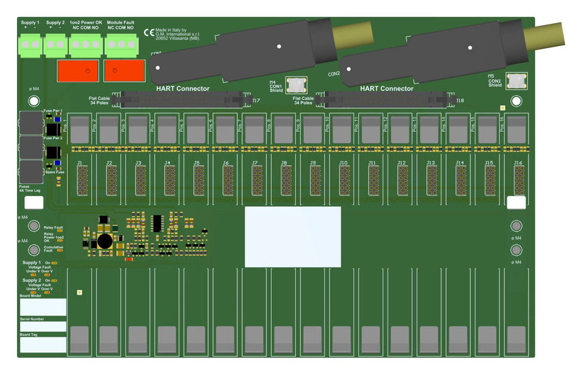Click the large black round capacitor
The width and height of the screenshot is (578, 374).
coord(104,240)
